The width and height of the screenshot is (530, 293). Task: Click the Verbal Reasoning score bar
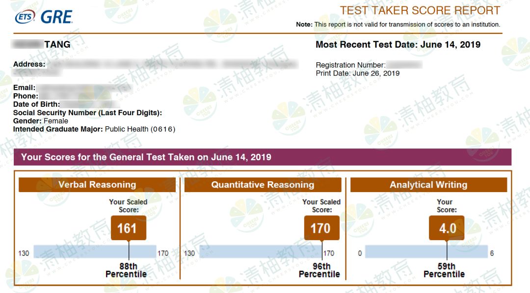[95, 252]
